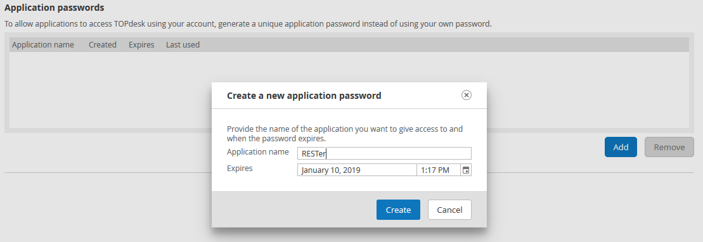Sort by Application name column header
The width and height of the screenshot is (703, 242).
point(43,45)
